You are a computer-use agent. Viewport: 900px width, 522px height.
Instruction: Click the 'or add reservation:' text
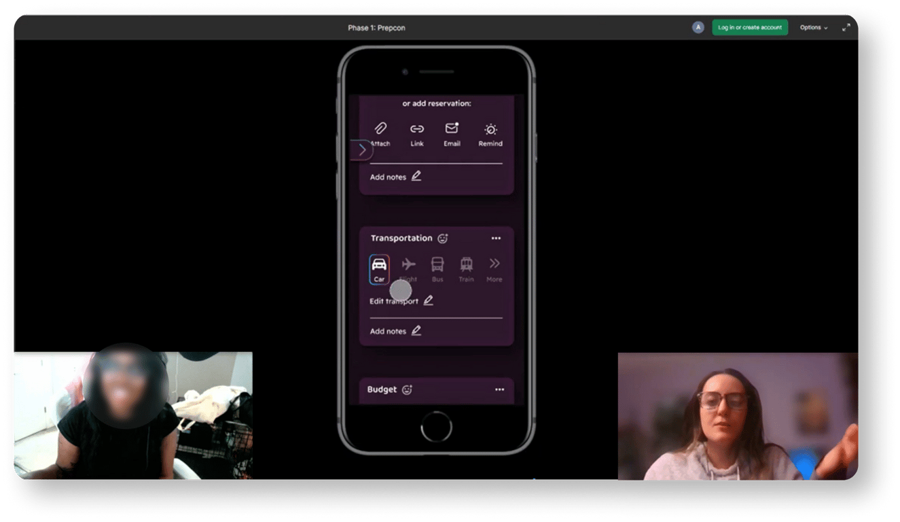[x=437, y=103]
